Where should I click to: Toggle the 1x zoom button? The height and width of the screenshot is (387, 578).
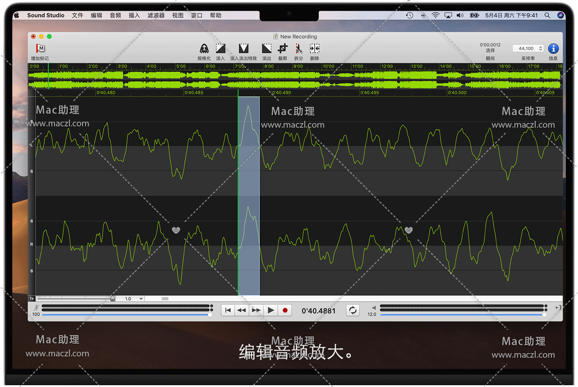[x=32, y=299]
